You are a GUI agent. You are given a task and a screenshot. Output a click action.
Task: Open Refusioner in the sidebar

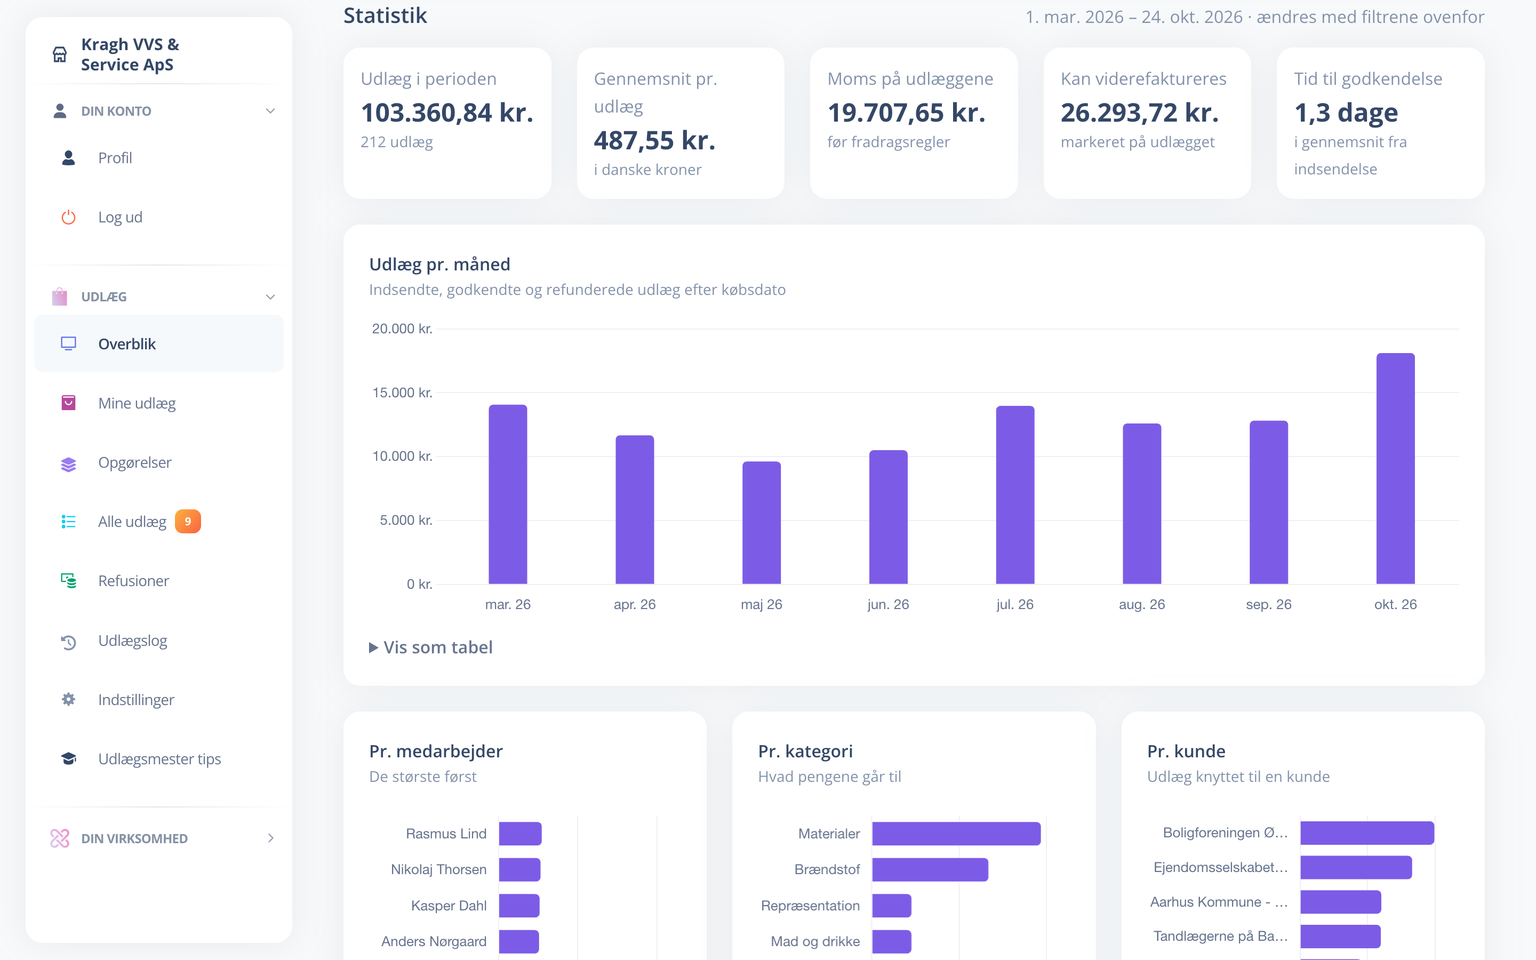(x=159, y=581)
